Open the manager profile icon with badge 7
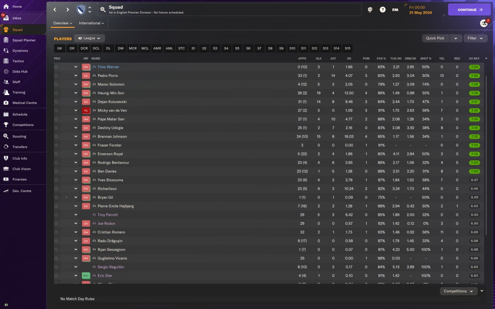The height and width of the screenshot is (309, 495). pos(484,23)
